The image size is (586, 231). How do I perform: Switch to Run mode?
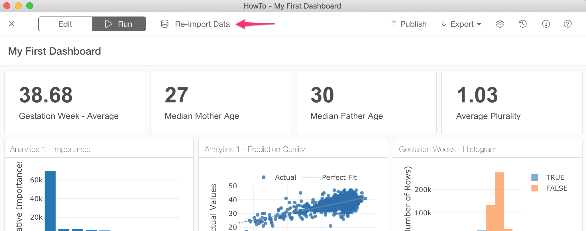click(119, 24)
